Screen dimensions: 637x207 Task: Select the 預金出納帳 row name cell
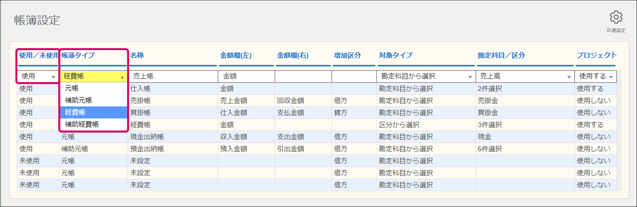click(x=147, y=149)
